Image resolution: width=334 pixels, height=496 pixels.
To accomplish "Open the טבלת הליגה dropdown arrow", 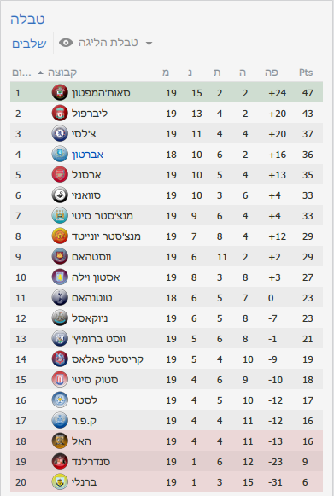I will pos(149,44).
